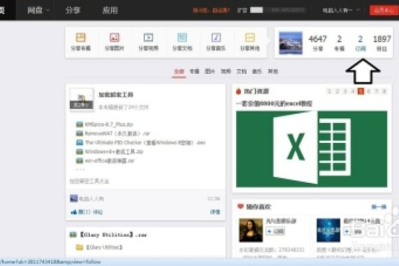Click the 分享图片 (share picture) icon
The height and width of the screenshot is (266, 399).
(x=114, y=38)
